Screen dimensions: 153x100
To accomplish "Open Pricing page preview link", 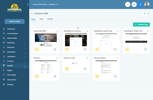I will [x=55, y=76].
